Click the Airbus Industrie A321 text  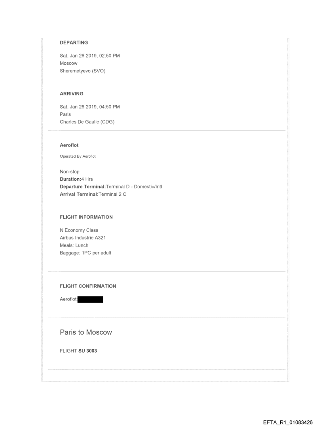[82, 238]
